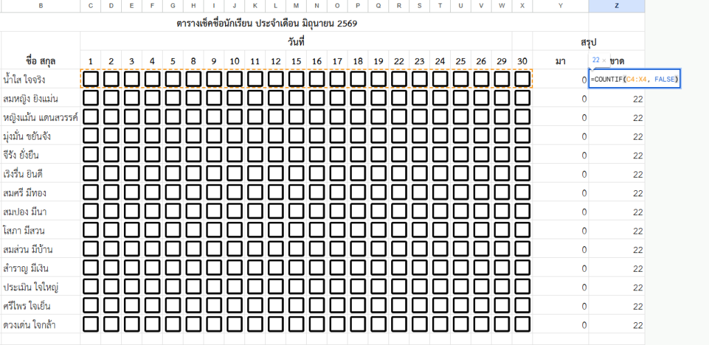
Task: Check day 3 box for สมส่วน มีบ้าน
Action: tap(132, 250)
